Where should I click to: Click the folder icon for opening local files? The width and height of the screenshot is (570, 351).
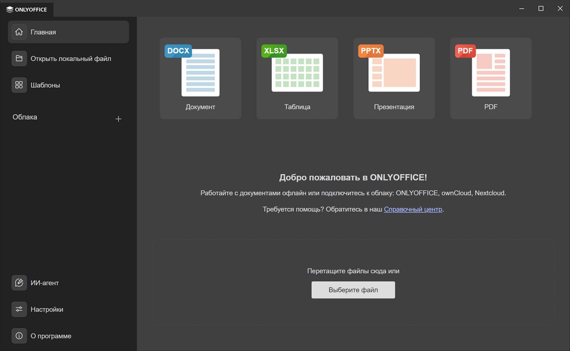(19, 58)
